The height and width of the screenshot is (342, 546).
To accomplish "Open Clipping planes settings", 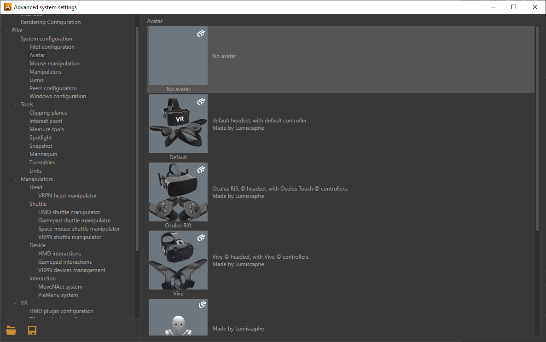I will coord(48,113).
